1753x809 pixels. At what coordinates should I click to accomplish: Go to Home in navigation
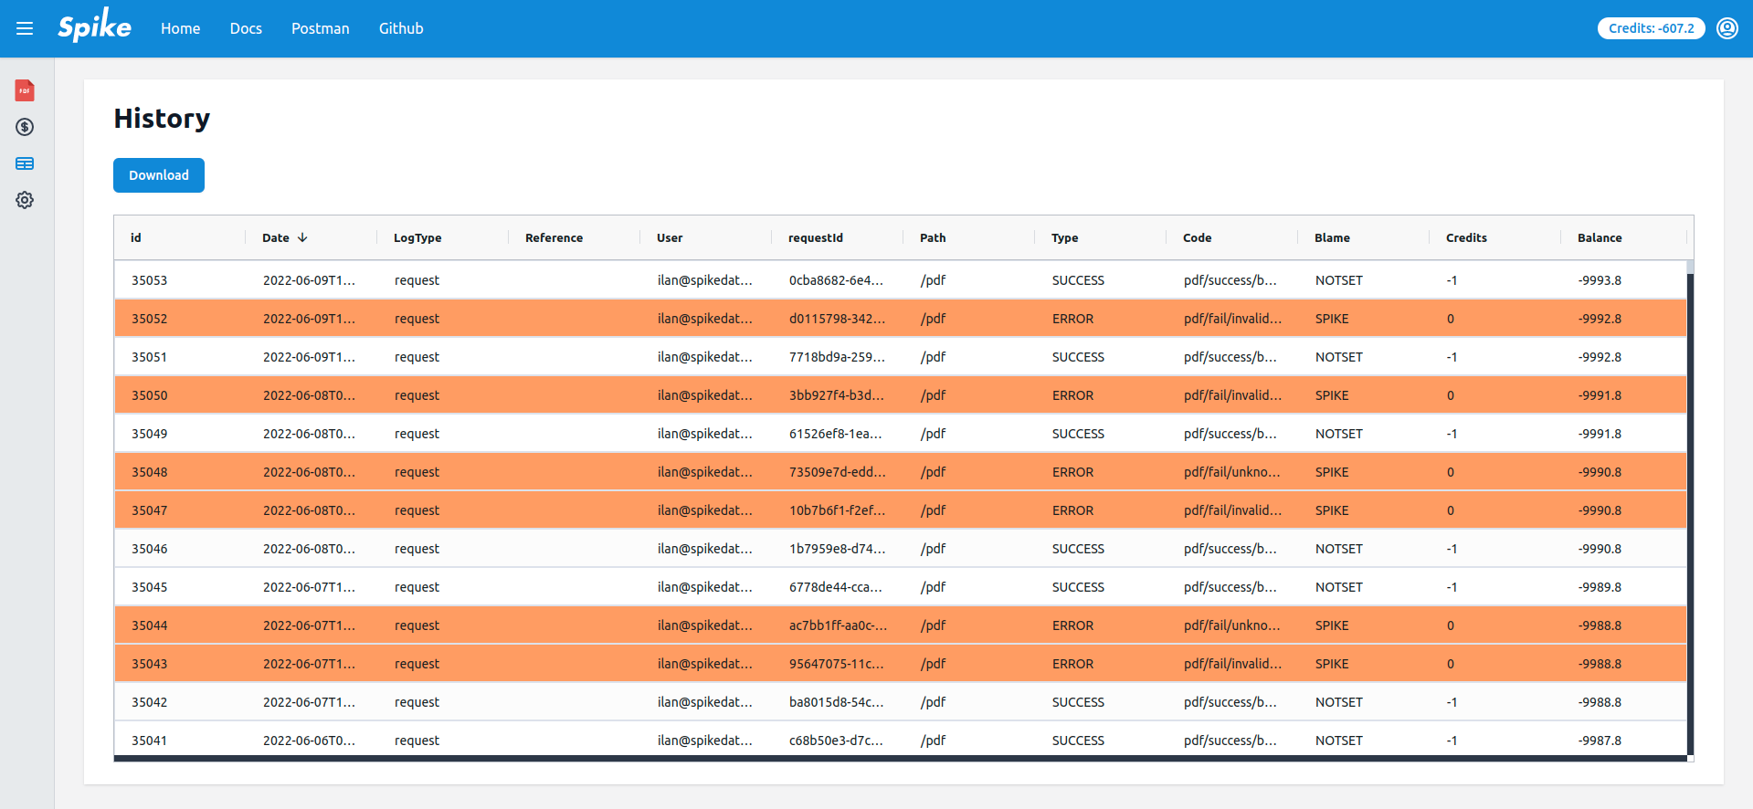pos(180,28)
